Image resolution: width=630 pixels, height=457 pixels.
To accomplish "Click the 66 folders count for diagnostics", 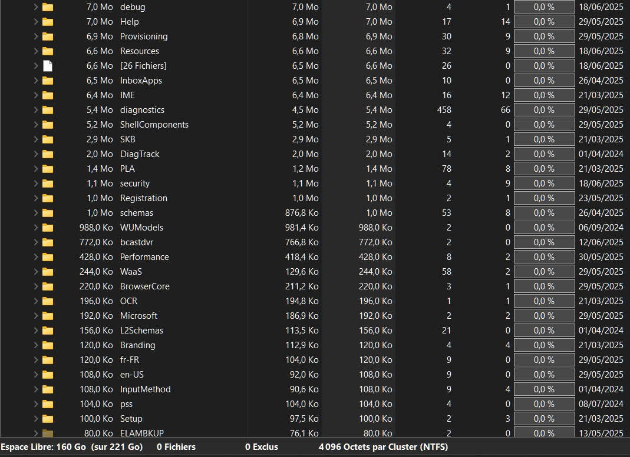I will pos(506,110).
